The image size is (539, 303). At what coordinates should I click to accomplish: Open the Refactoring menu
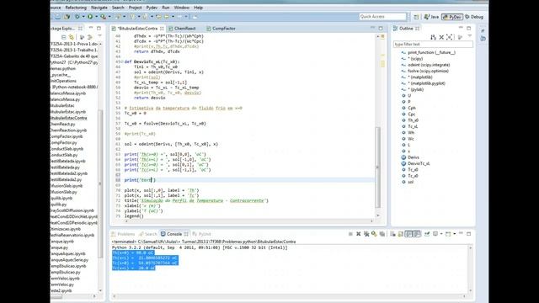pyautogui.click(x=76, y=8)
